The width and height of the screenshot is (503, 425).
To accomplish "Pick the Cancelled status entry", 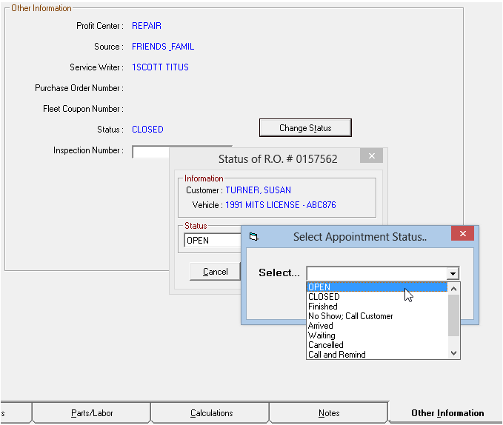I will (326, 345).
